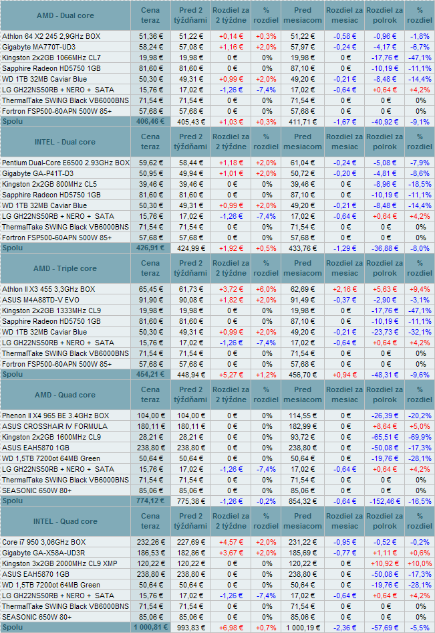Click the "Spolu" label in AMD Triple core section

pos(13,374)
